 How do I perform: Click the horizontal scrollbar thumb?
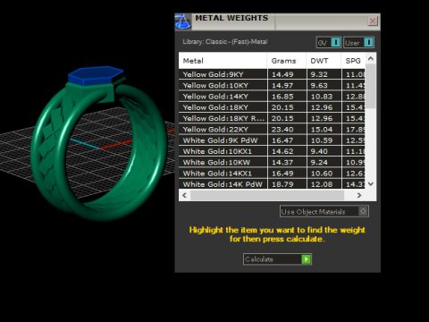[x=267, y=195]
